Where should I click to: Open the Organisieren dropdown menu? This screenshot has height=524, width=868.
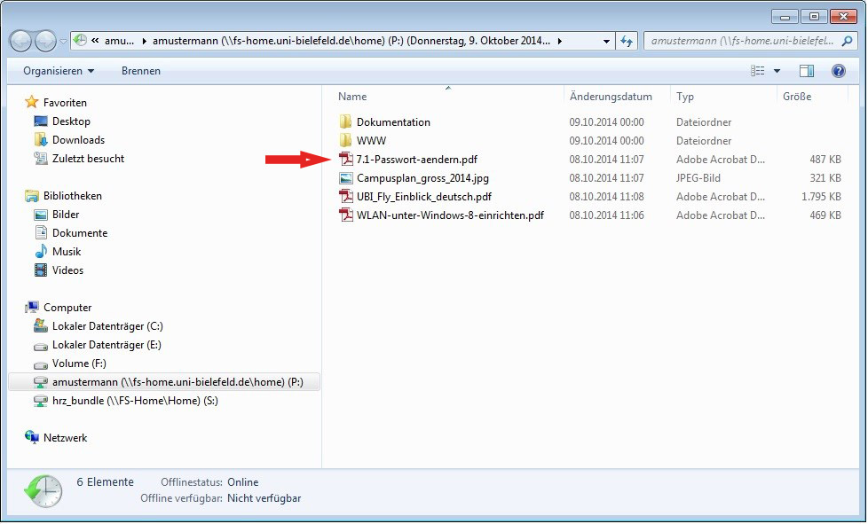(x=59, y=71)
